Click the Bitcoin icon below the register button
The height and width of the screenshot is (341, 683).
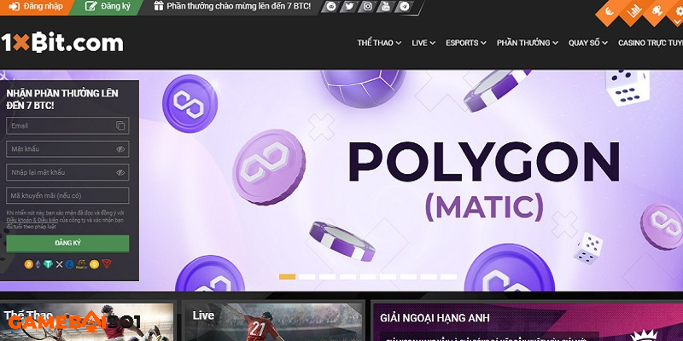pyautogui.click(x=28, y=264)
